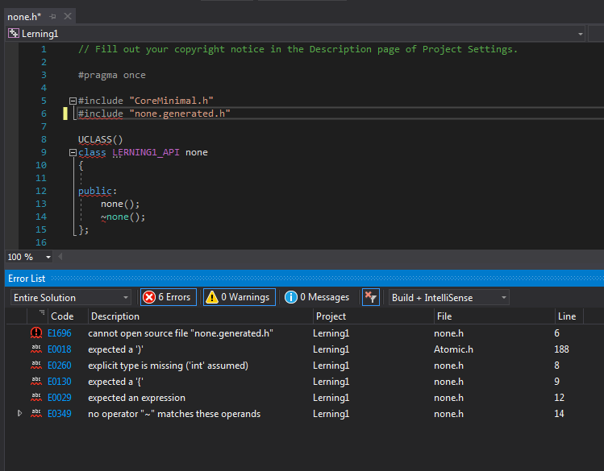Open the 100 % zoom dropdown
Screen dimensions: 604x471
pyautogui.click(x=48, y=257)
